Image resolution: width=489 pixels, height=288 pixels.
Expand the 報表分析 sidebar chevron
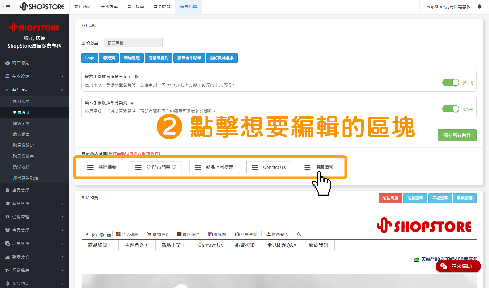pyautogui.click(x=62, y=257)
